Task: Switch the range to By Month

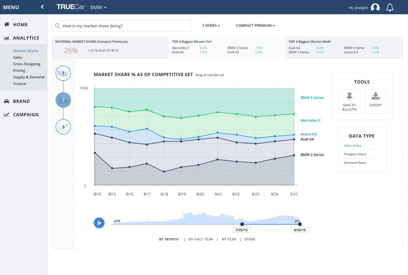Action: tap(169, 239)
